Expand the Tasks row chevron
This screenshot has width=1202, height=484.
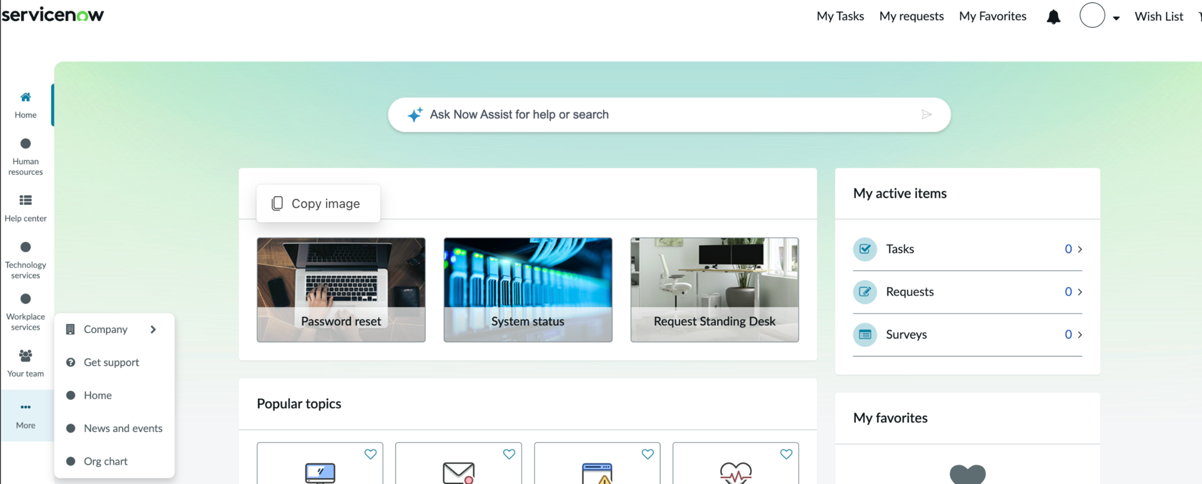point(1080,249)
